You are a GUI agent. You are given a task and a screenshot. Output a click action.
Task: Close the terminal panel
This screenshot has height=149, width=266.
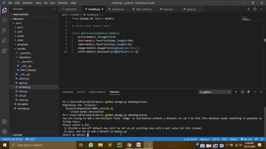coord(261,92)
